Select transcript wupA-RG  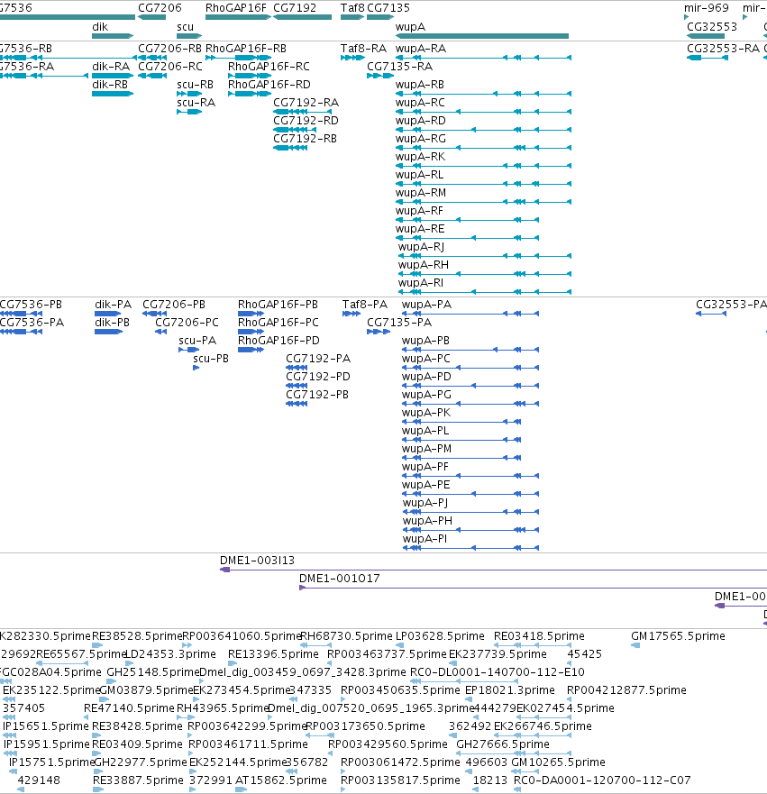(483, 148)
